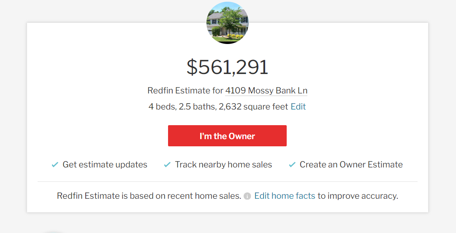Click the 2.5 baths text
Viewport: 456px width, 233px height.
[x=197, y=107]
